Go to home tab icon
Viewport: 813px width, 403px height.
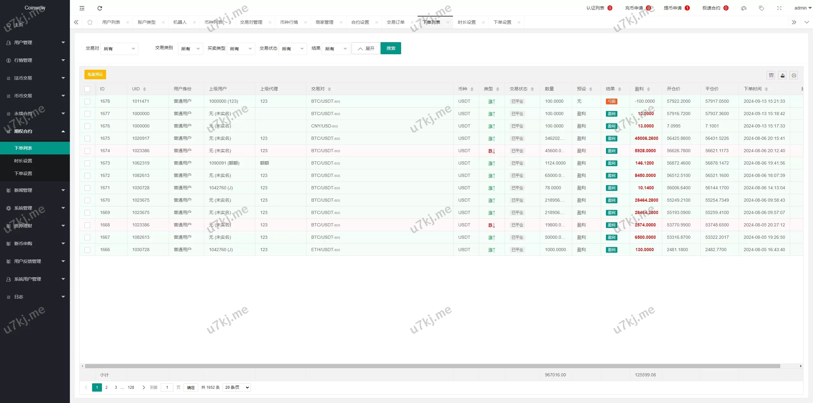tap(90, 22)
